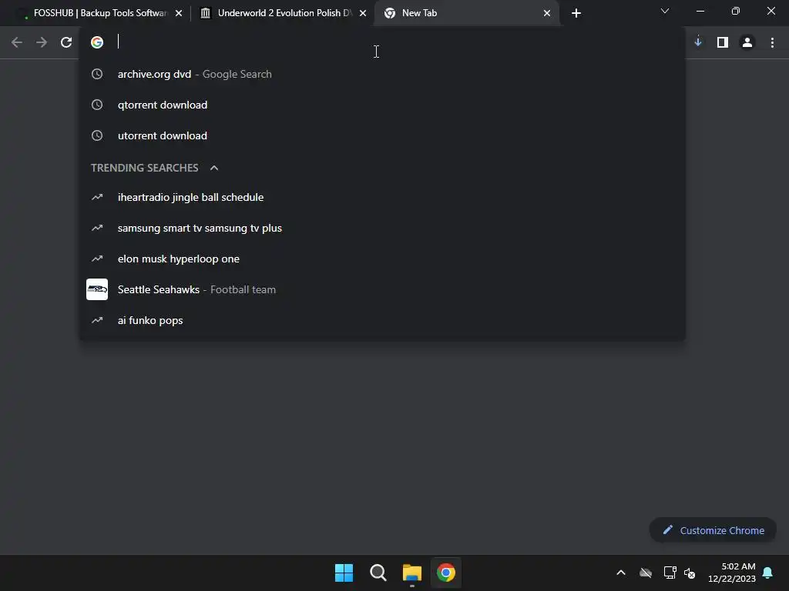Open the side panel icon
Screen dimensions: 789x591
pyautogui.click(x=723, y=43)
